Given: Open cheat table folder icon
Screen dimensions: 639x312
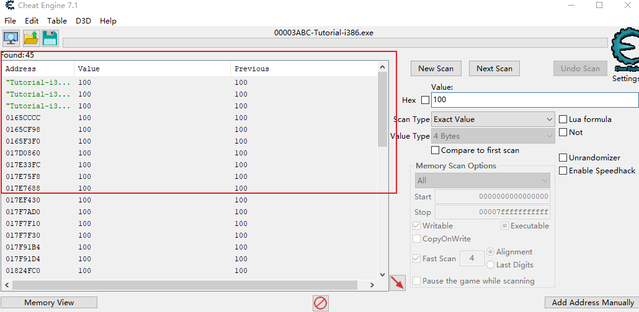Looking at the screenshot, I should click(31, 38).
